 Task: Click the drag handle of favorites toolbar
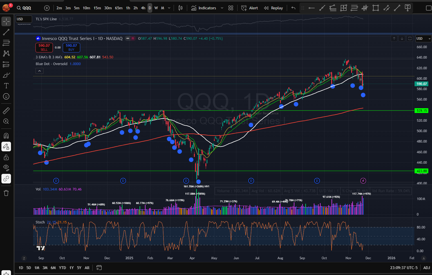[x=303, y=8]
